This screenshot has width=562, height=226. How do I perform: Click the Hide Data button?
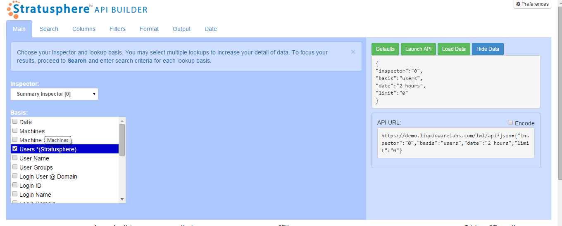(x=488, y=49)
